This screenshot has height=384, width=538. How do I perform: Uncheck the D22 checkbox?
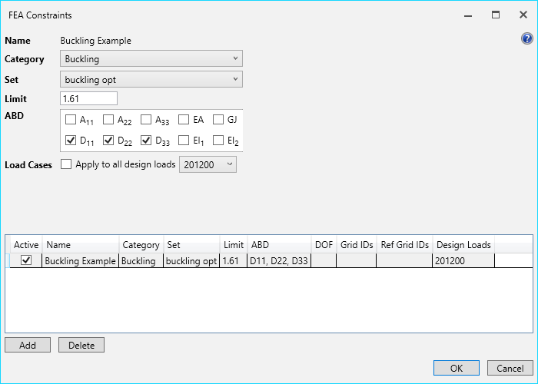[x=108, y=141]
